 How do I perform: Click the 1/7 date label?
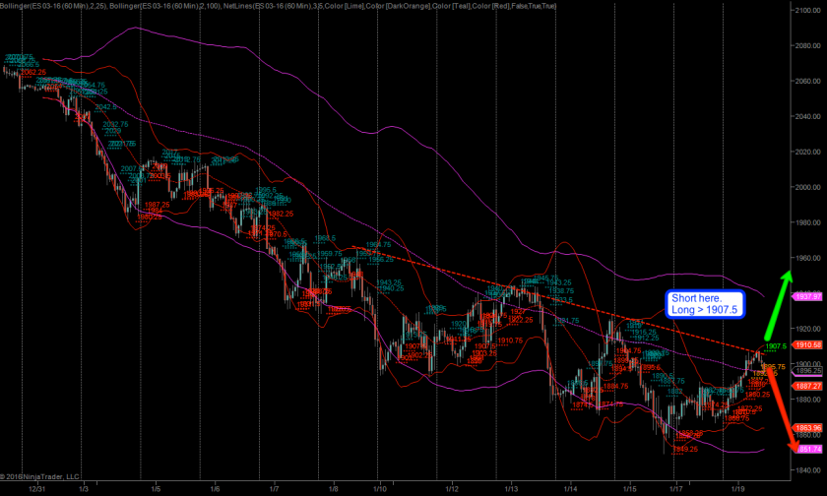(x=274, y=489)
